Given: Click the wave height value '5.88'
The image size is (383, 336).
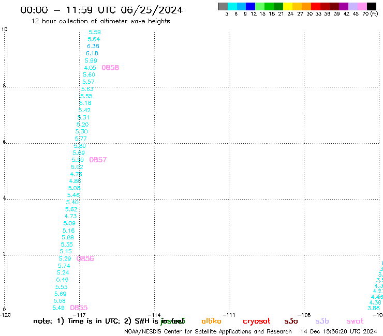Looking at the screenshot, I should (x=68, y=237).
